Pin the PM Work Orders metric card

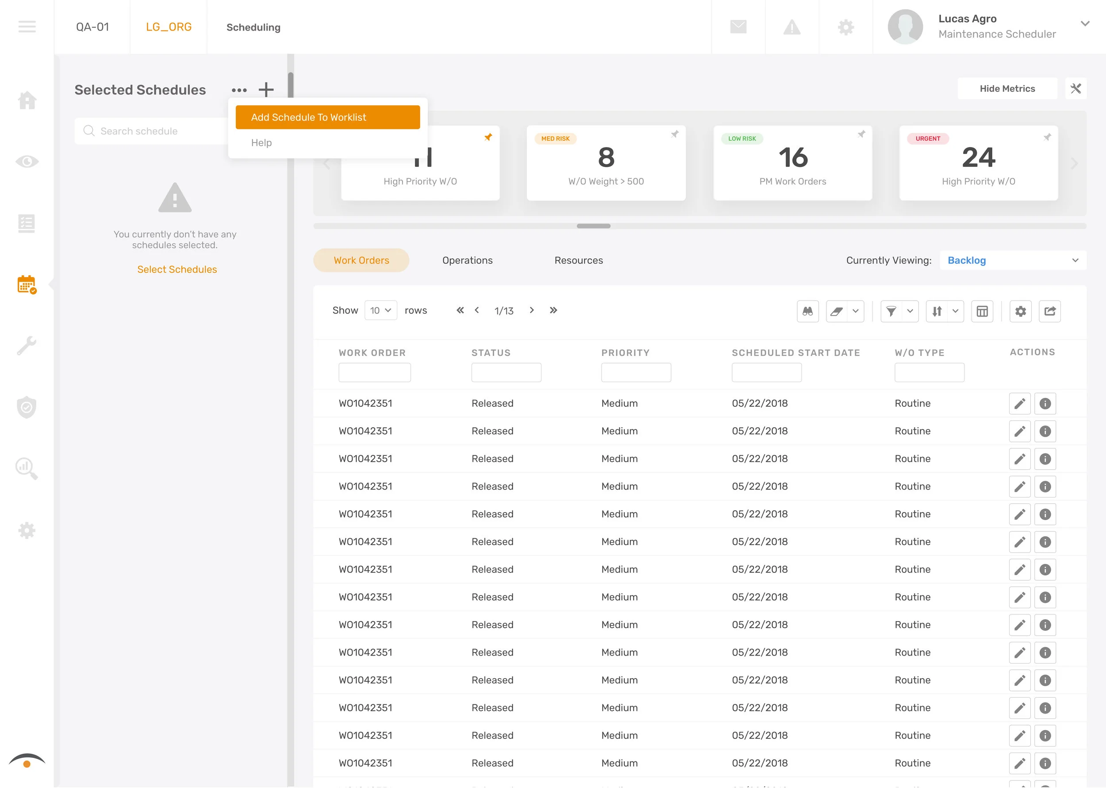pos(861,135)
